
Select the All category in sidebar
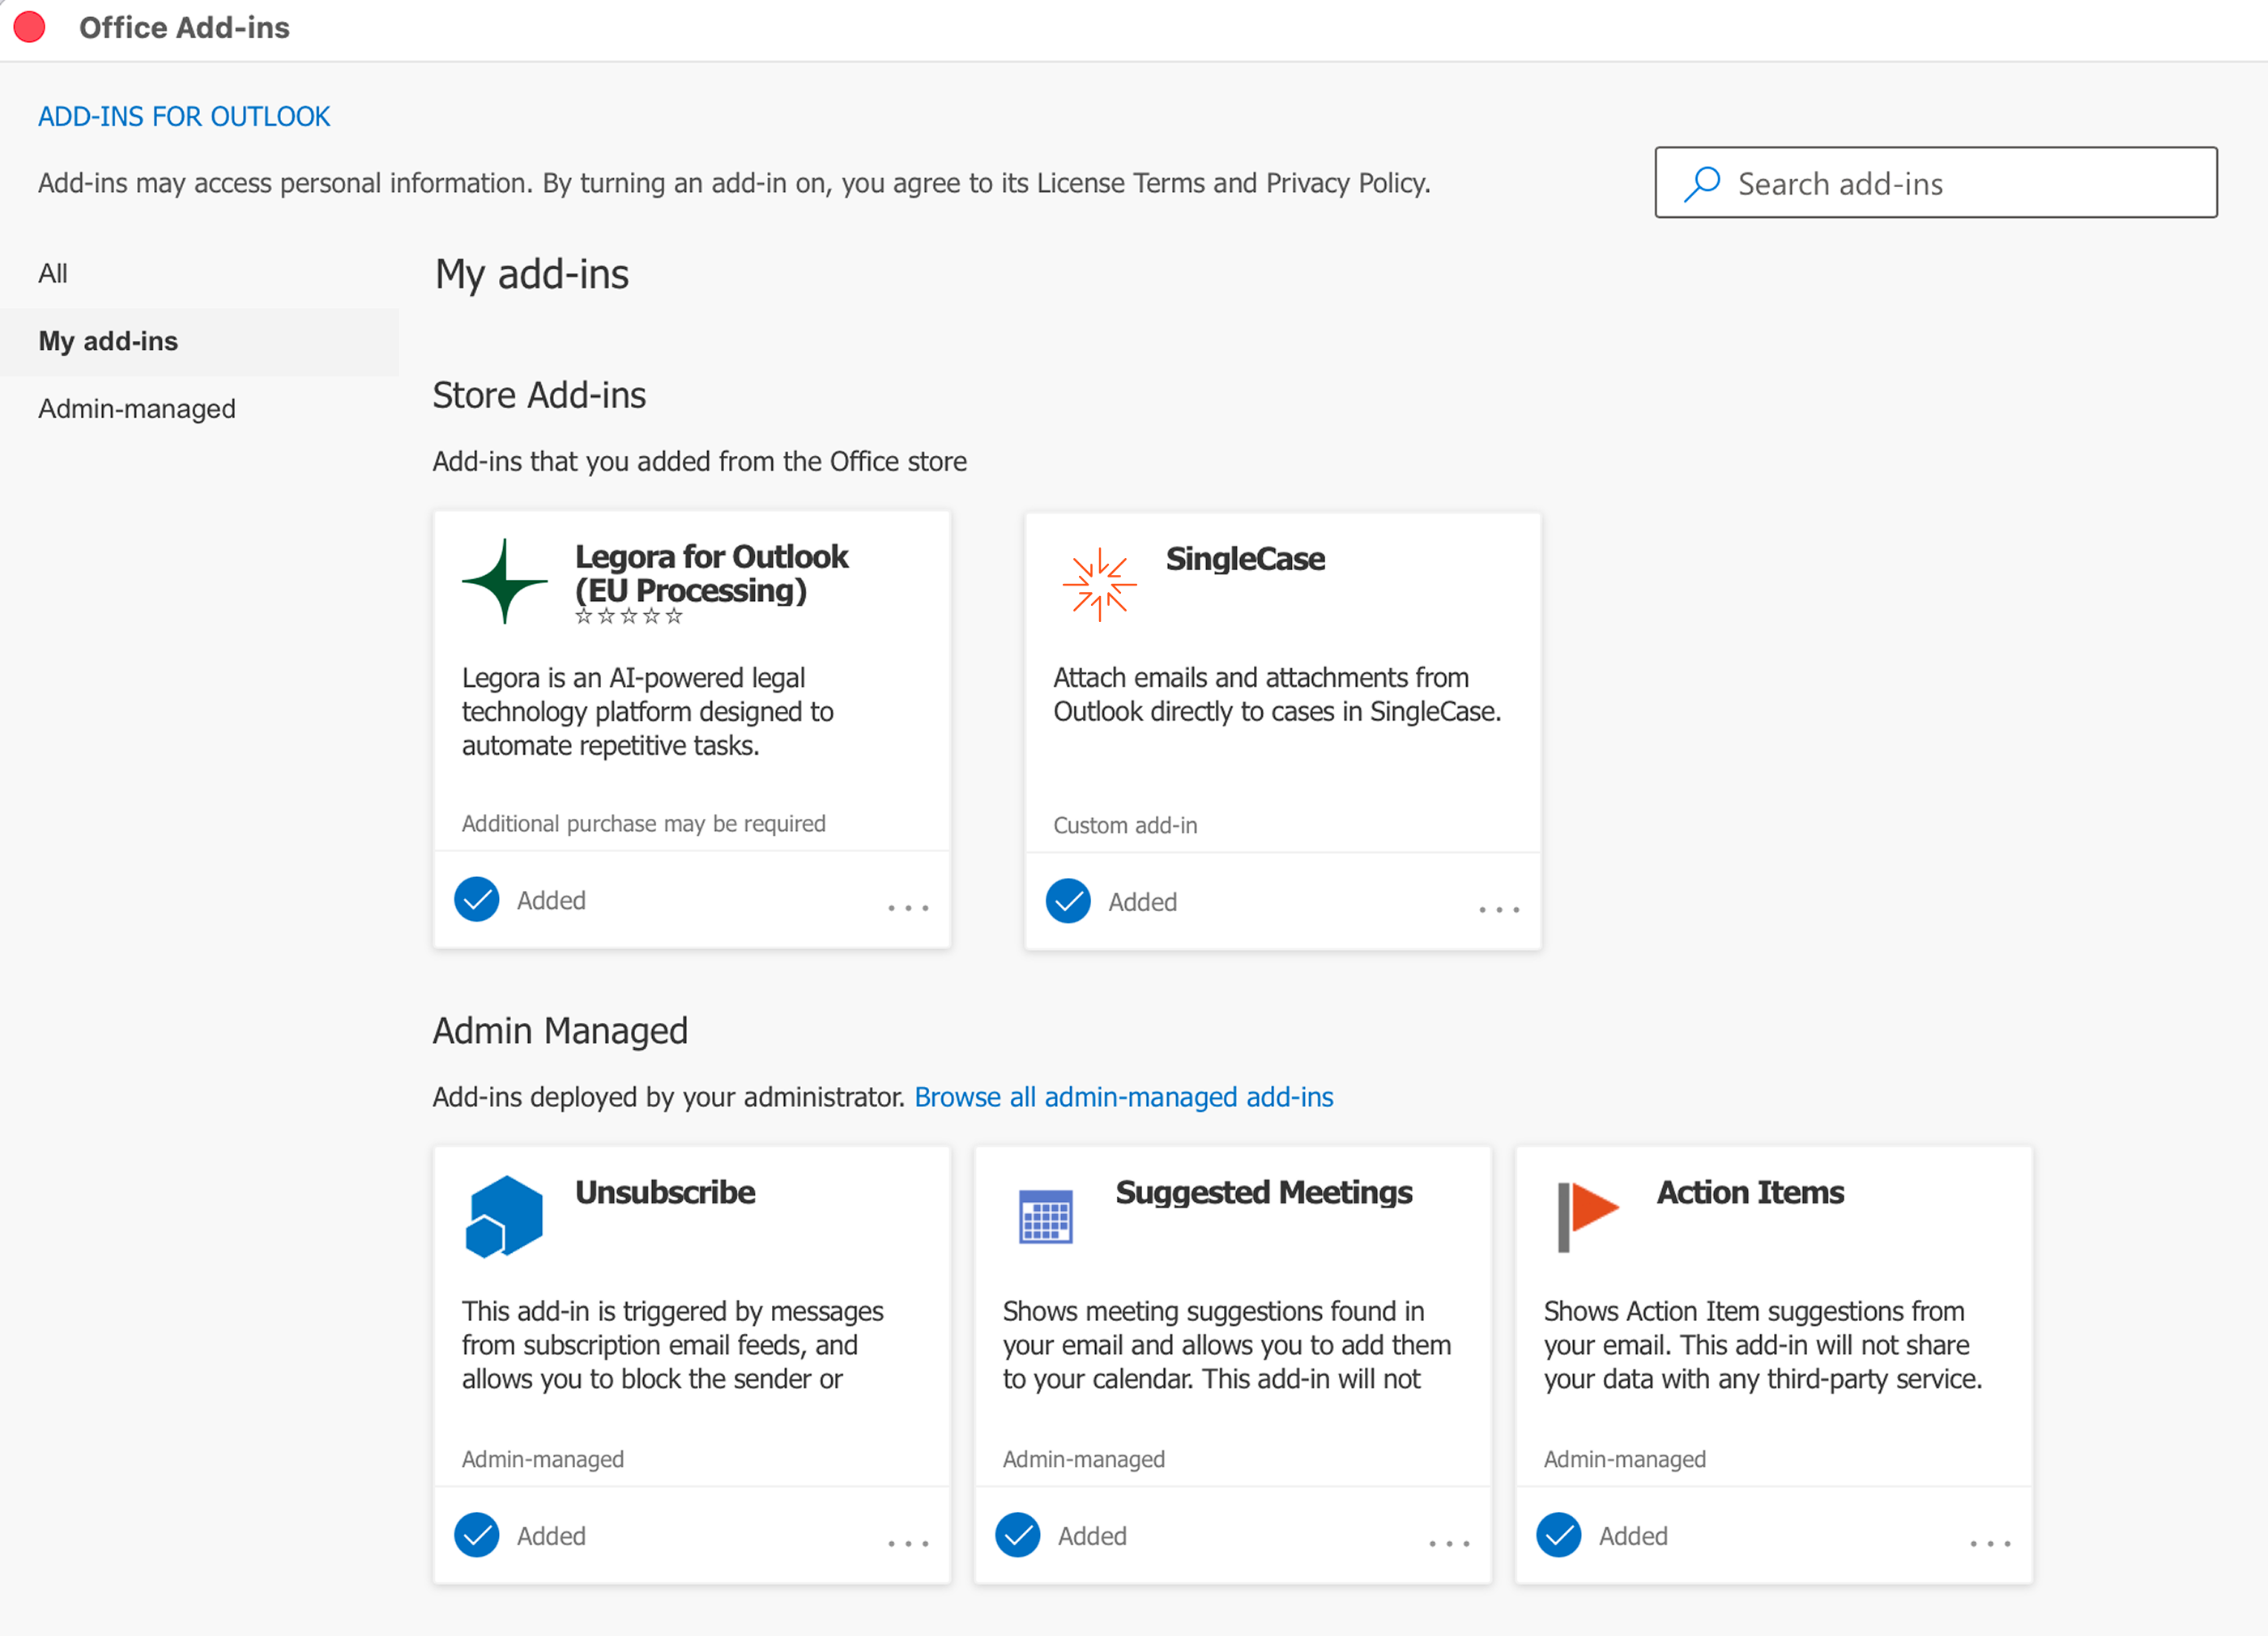pyautogui.click(x=200, y=273)
